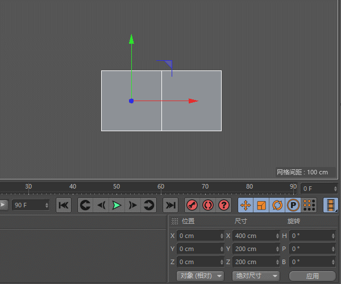
Task: Toggle scale keyframe recording icon
Action: (261, 205)
